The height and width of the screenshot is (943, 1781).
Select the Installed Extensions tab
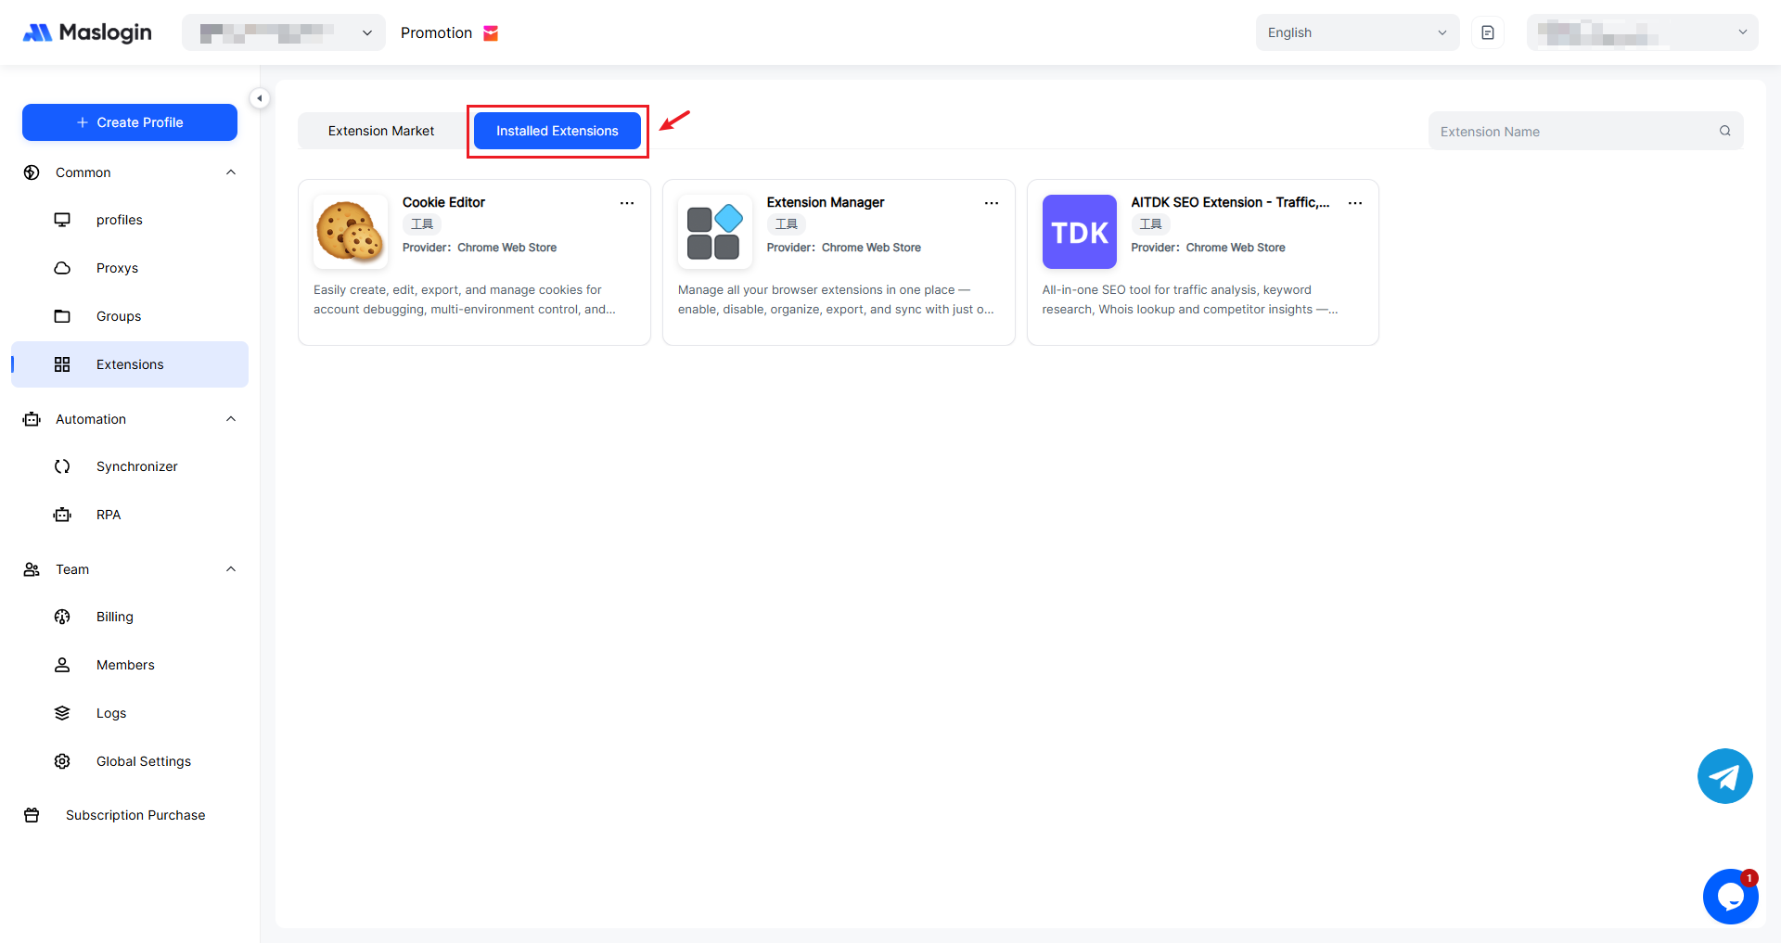click(x=557, y=131)
